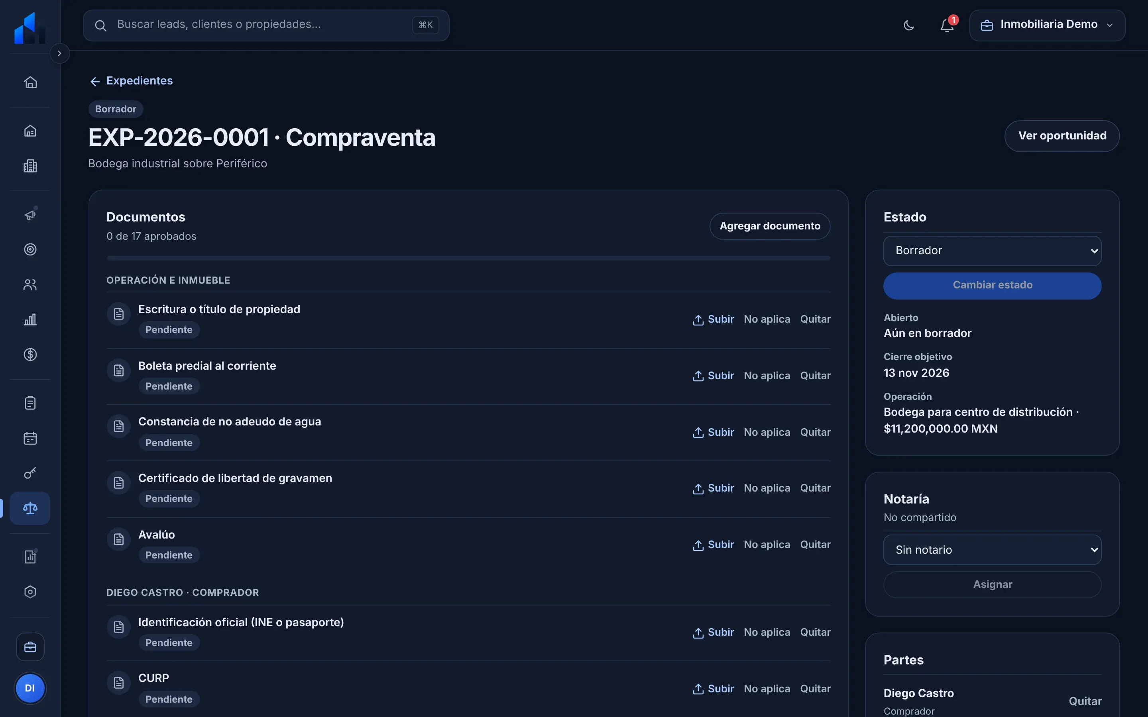Click Agregar documento button
The height and width of the screenshot is (717, 1148).
click(769, 226)
